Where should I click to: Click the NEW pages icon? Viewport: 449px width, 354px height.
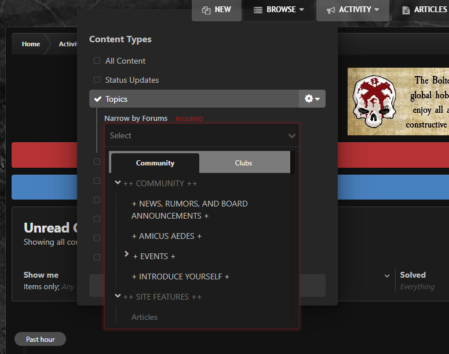(x=206, y=10)
